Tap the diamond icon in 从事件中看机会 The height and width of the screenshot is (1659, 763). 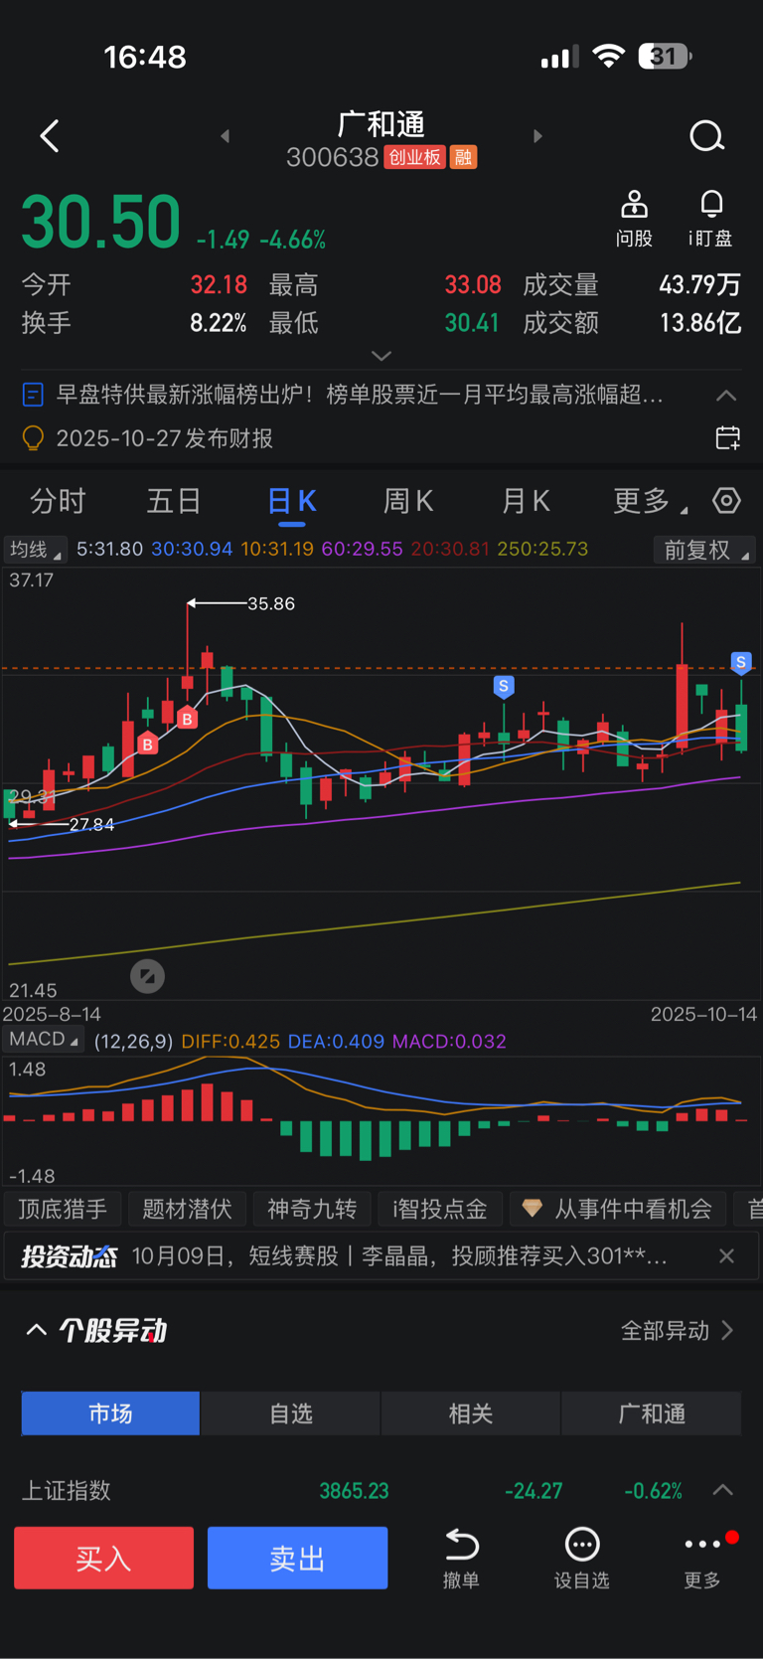click(x=533, y=1208)
